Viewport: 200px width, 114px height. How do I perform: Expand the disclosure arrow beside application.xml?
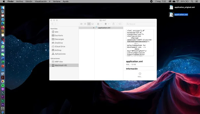click(x=94, y=28)
